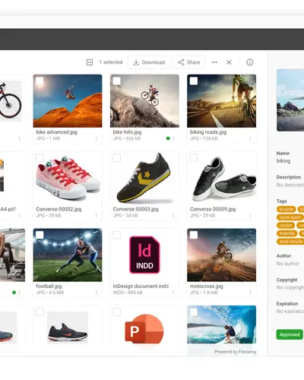The width and height of the screenshot is (304, 380).
Task: Open the black Nike sneaker thumbnail
Action: point(68,328)
